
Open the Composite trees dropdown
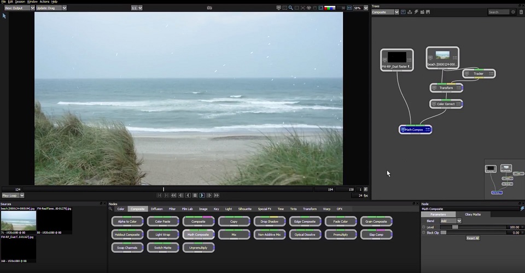coord(385,12)
